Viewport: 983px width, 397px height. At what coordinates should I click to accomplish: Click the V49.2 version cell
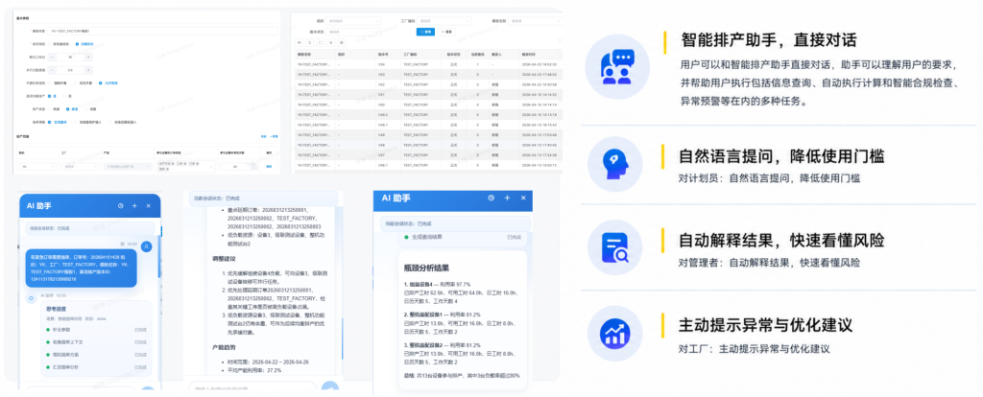pos(383,114)
